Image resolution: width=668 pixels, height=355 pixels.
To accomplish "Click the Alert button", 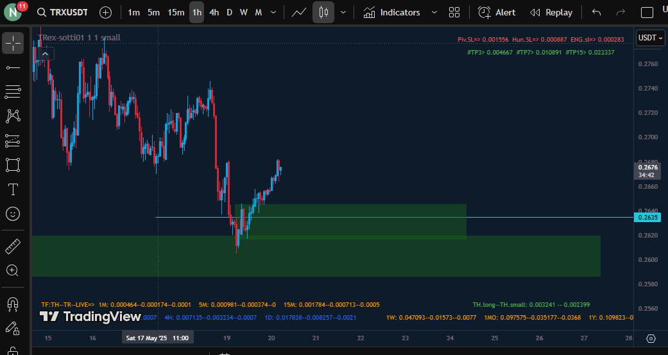I will click(x=498, y=12).
